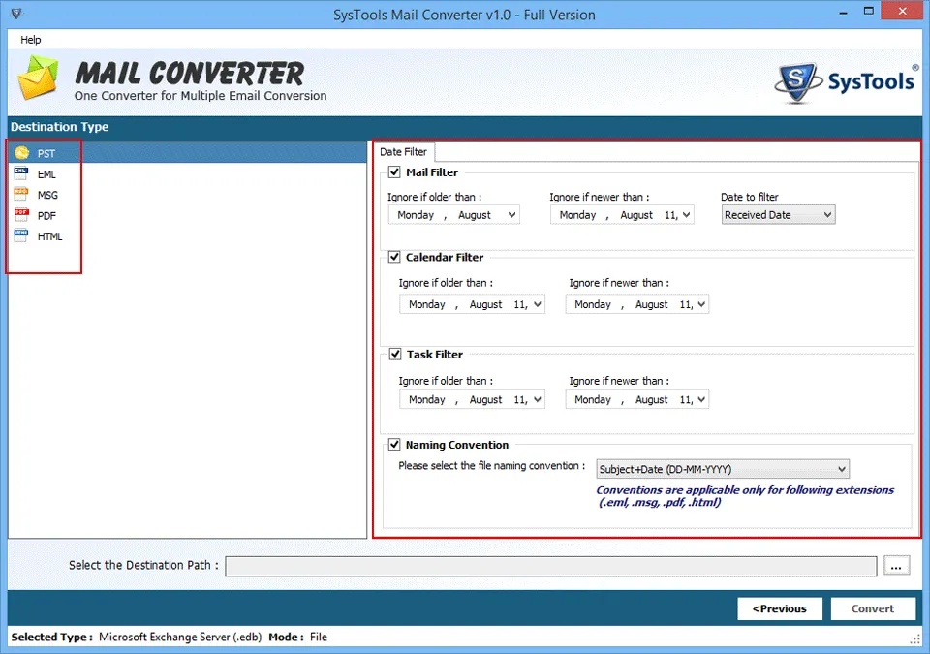The width and height of the screenshot is (930, 654).
Task: Click the destination path input field
Action: (551, 566)
